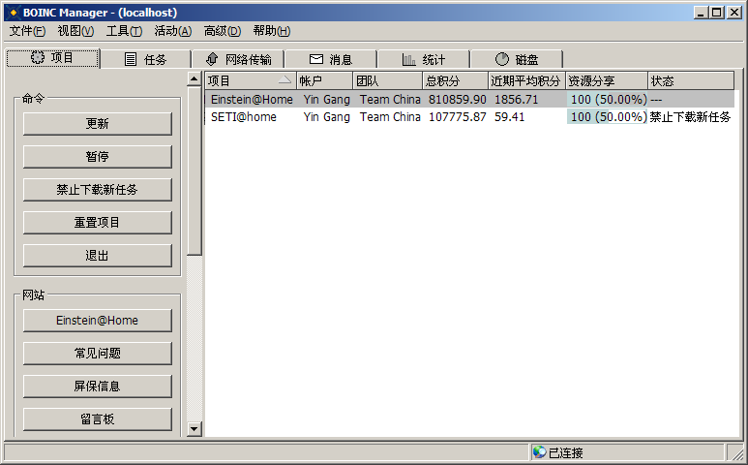Click Yin Gang in SETI@home row

(326, 117)
